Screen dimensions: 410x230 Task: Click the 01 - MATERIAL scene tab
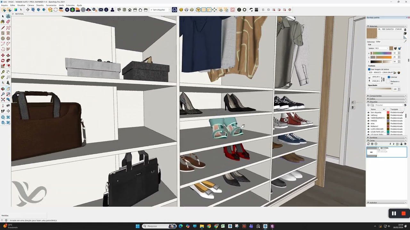pyautogui.click(x=18, y=14)
